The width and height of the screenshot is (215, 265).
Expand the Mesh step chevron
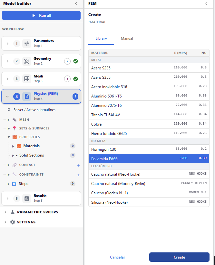click(x=7, y=79)
